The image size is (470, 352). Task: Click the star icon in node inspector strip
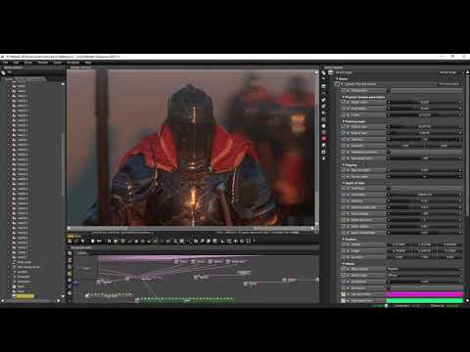324,158
